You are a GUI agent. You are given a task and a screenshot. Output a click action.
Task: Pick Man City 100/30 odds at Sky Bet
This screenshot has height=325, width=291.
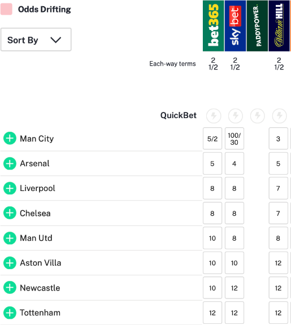pyautogui.click(x=234, y=138)
